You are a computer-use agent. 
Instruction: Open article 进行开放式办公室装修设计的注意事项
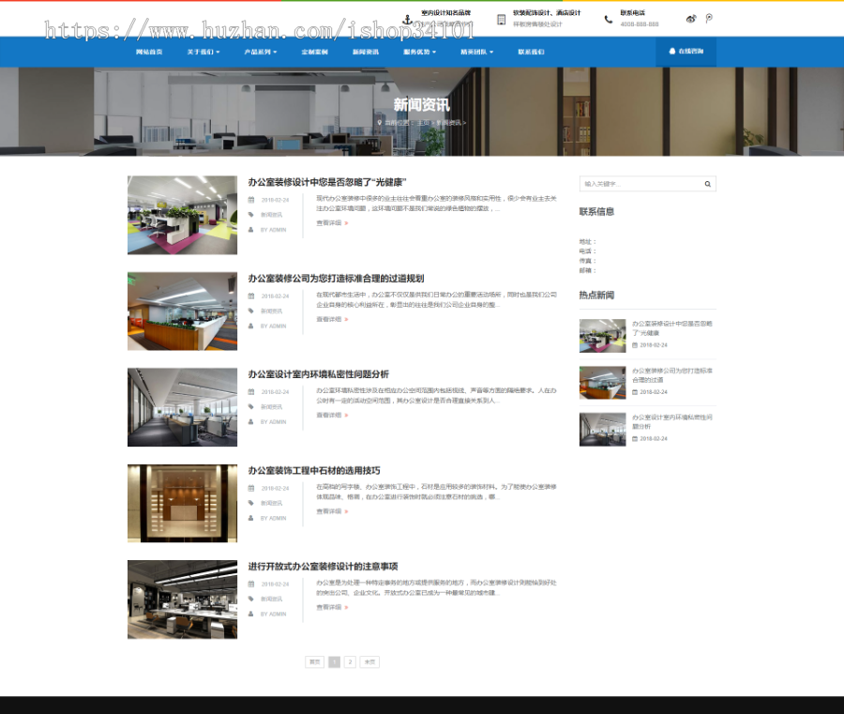[x=323, y=567]
